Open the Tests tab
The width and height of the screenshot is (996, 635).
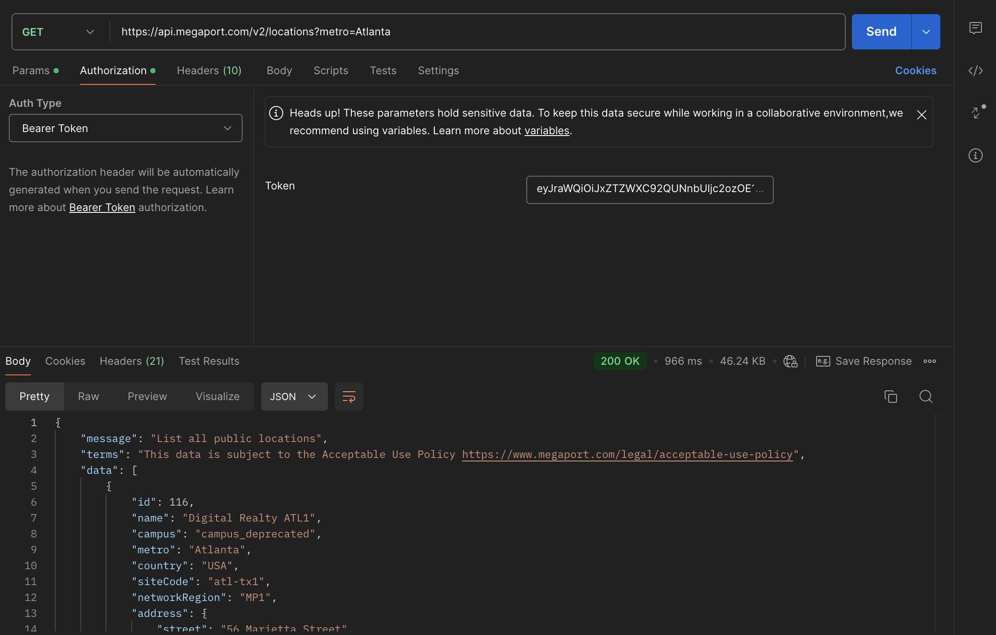[x=383, y=71]
